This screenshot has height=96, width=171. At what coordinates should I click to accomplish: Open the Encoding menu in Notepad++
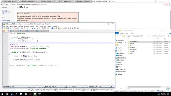coord(20,26)
